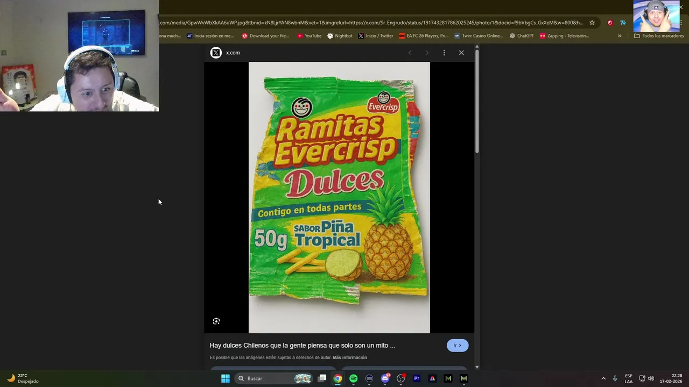Open the 'Inicia sesión en me...' bookmark
This screenshot has width=689, height=387.
click(x=210, y=36)
